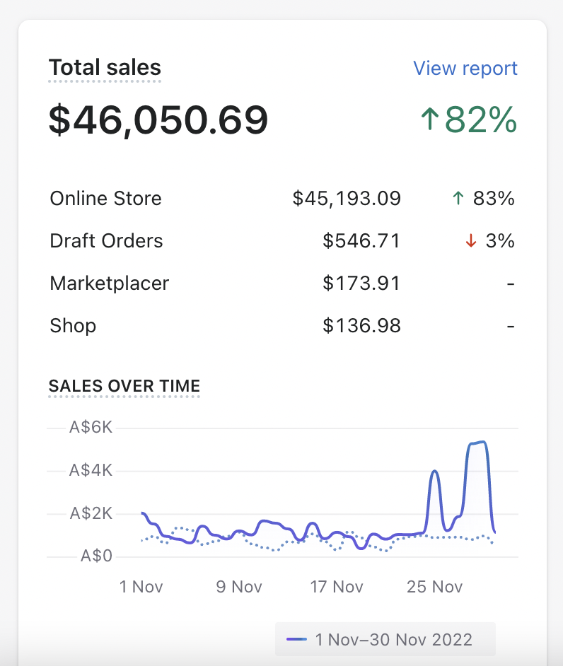The image size is (563, 666).
Task: Click the green up arrow beside 82%
Action: (x=429, y=119)
